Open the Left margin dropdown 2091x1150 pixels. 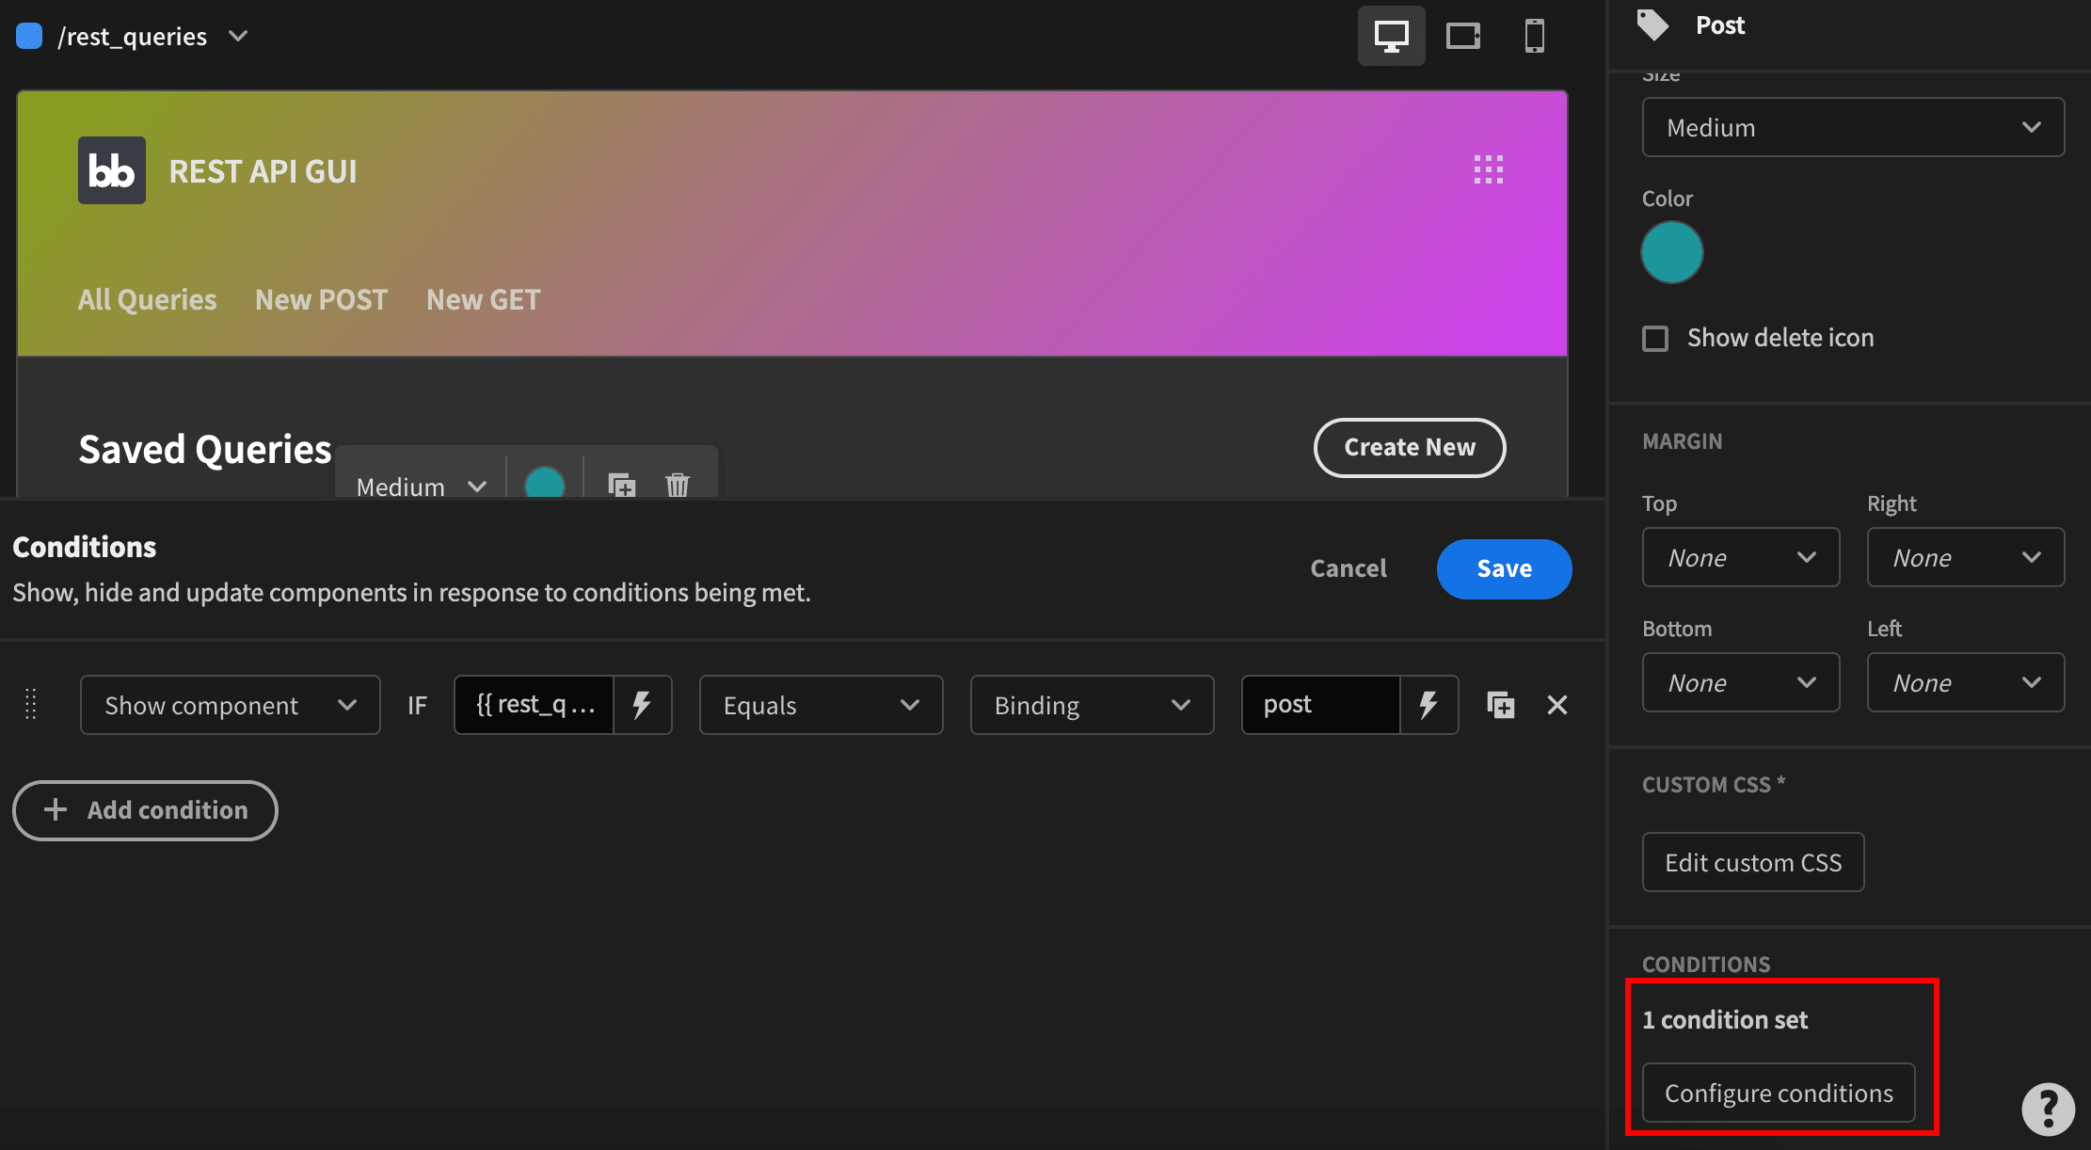(x=1966, y=682)
